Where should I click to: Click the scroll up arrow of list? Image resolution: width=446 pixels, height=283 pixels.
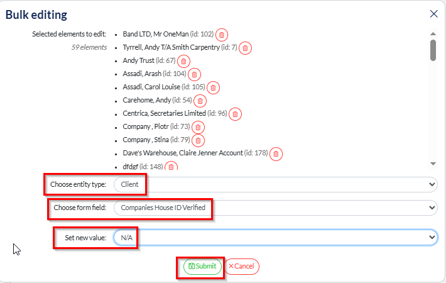[x=433, y=34]
